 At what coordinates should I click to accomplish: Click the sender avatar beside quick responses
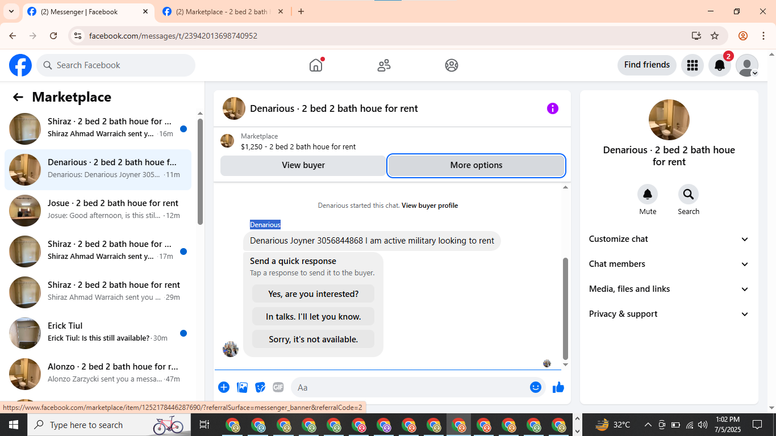click(x=231, y=349)
